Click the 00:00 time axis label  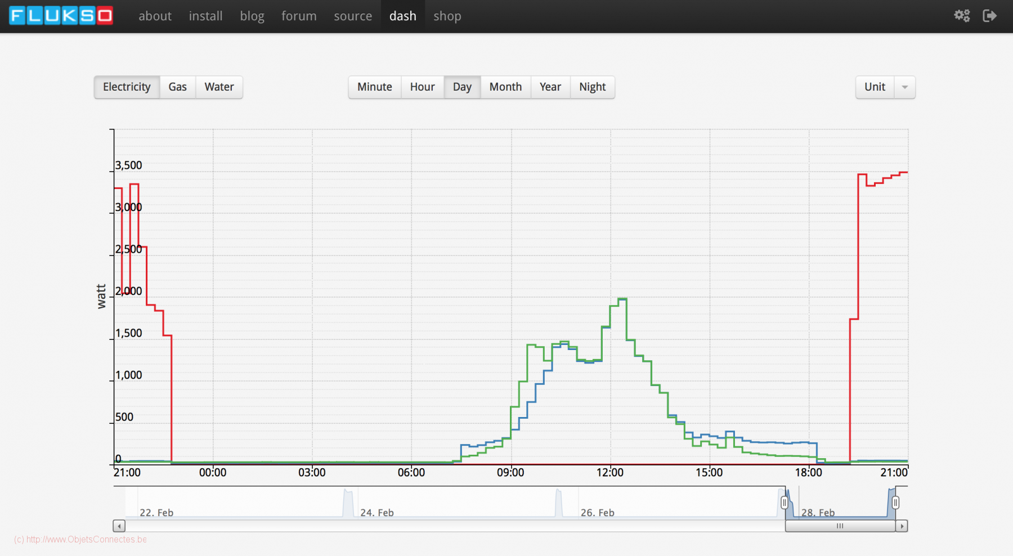213,473
